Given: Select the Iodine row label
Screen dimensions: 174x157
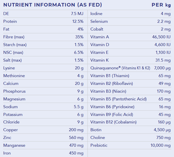Looking at the screenshot, I should (96, 14).
